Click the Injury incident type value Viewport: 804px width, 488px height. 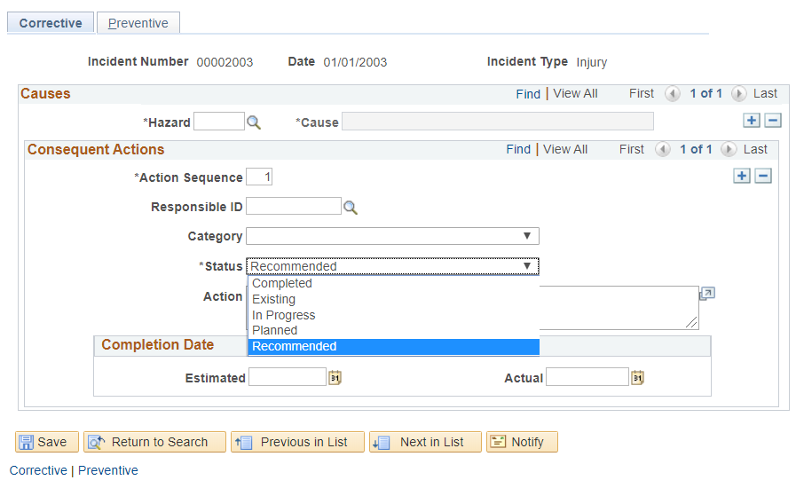(x=591, y=62)
